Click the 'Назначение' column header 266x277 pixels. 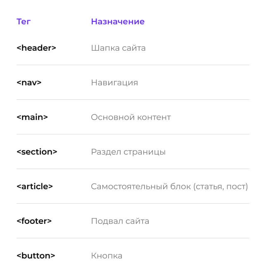pyautogui.click(x=118, y=21)
